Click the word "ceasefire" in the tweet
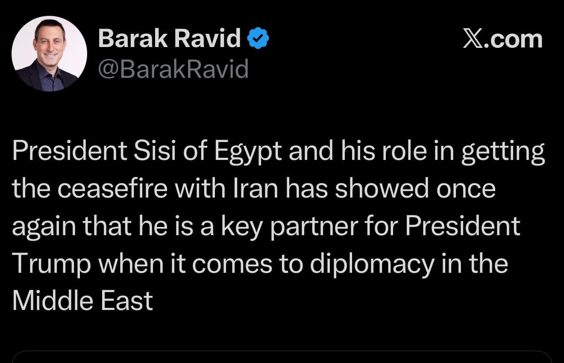 coord(112,189)
